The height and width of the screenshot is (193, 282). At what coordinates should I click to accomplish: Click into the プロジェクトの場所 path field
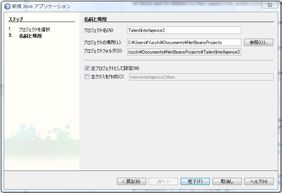pyautogui.click(x=184, y=43)
